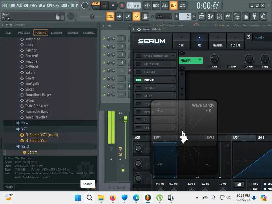
Task: Toggle PAT/SONG mode button
Action: (96, 5)
